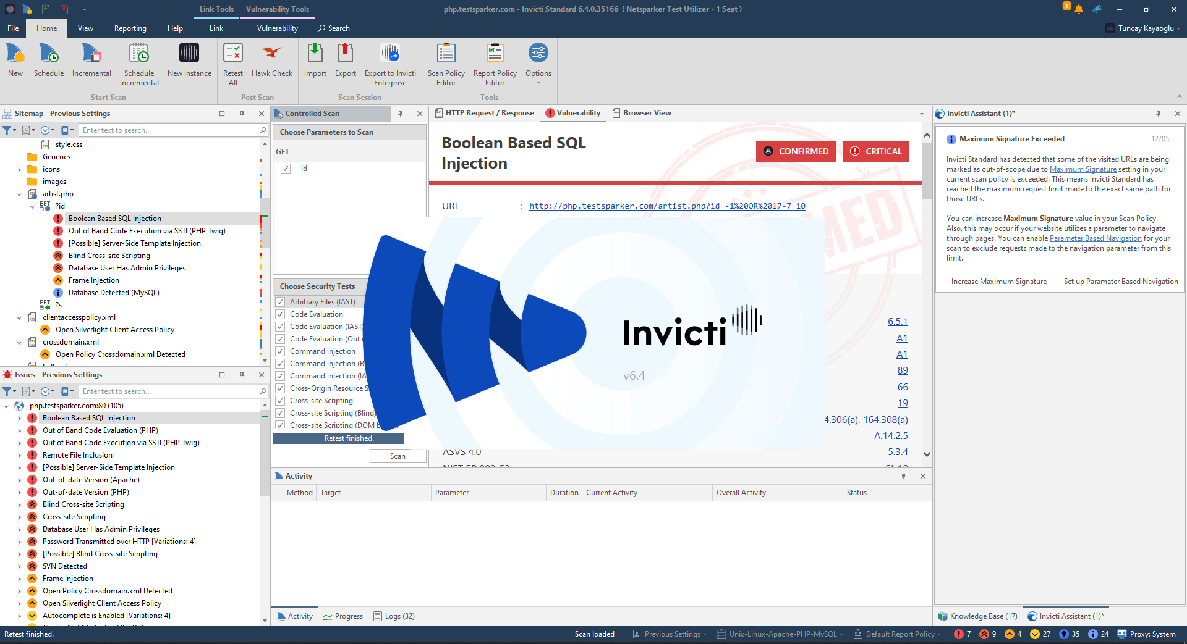The image size is (1187, 644).
Task: Collapse the php.testsparker.com:80 issues root
Action: coord(6,406)
